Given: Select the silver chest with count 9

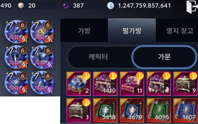Looking at the screenshot, I should [185, 84].
